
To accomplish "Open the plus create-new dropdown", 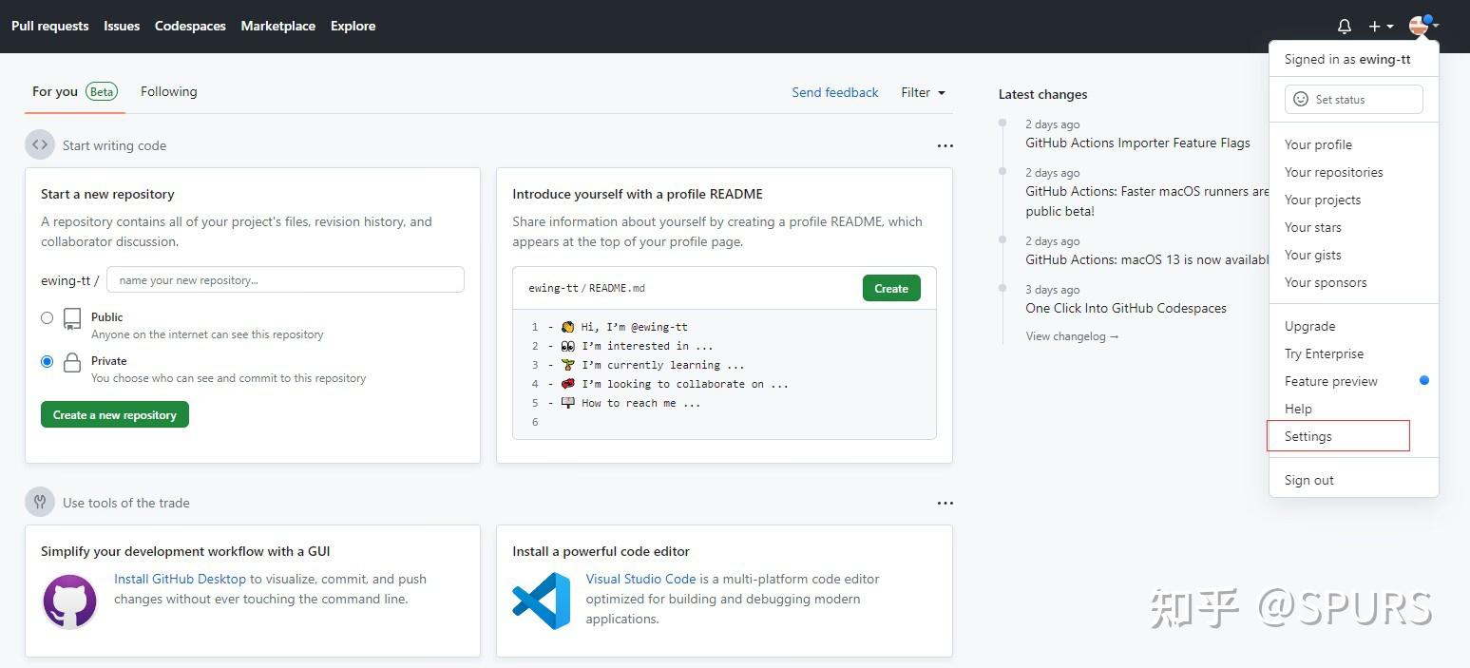I will (x=1381, y=27).
